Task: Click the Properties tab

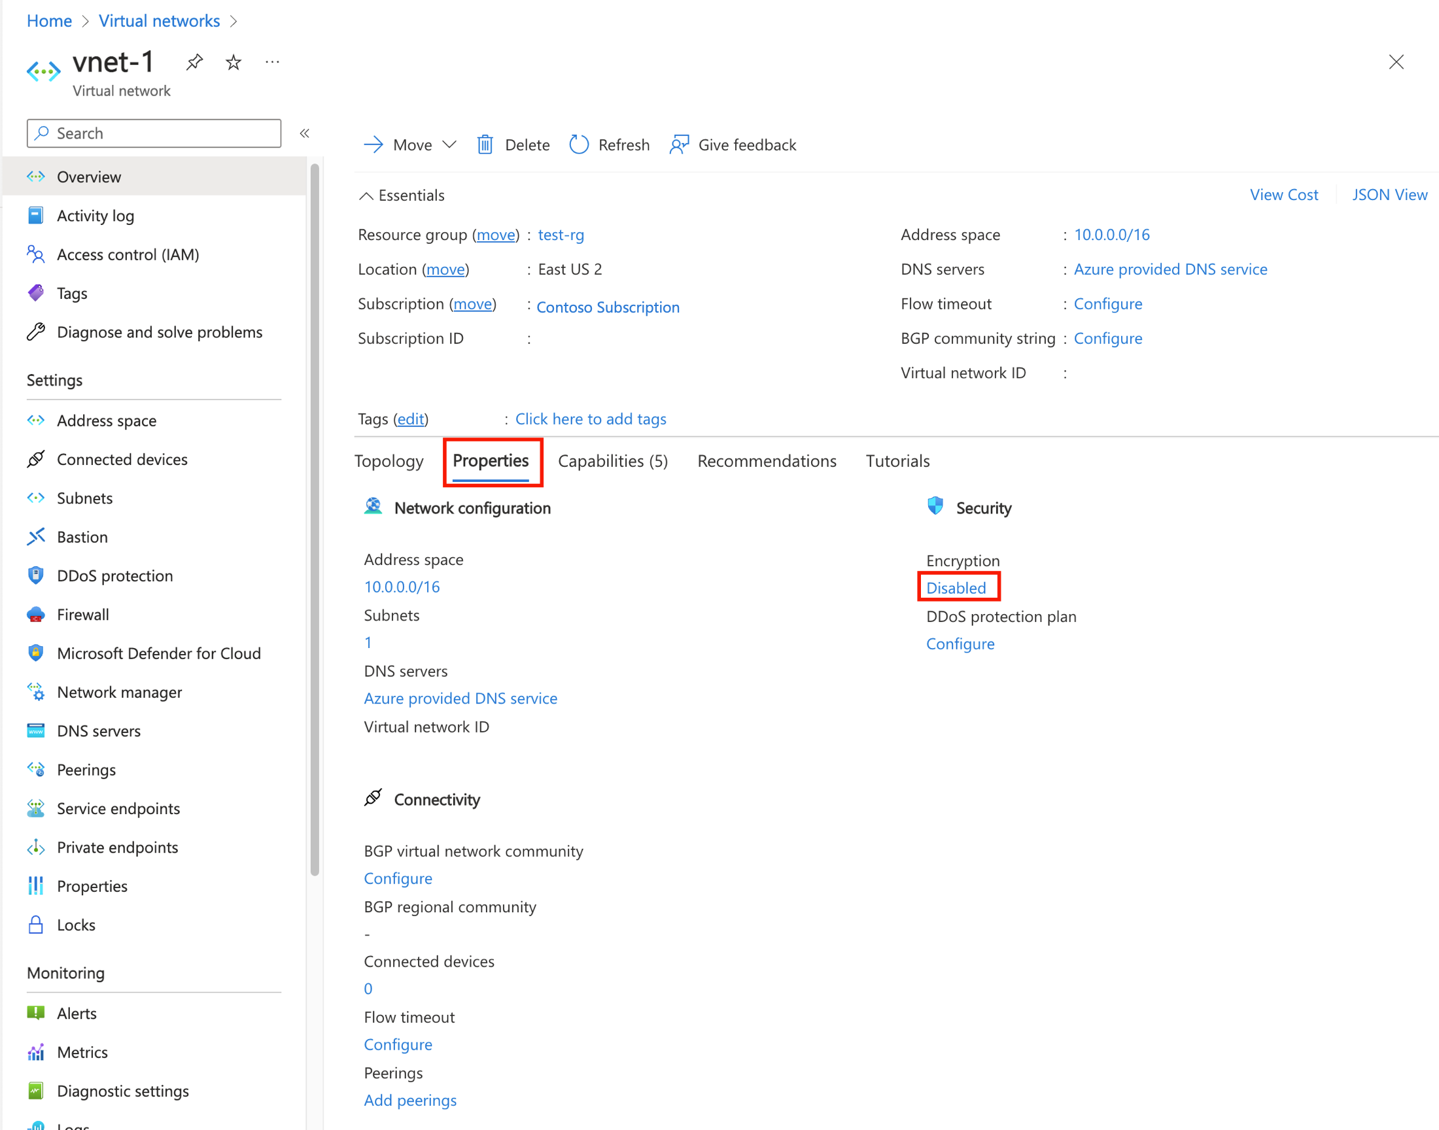Action: pyautogui.click(x=491, y=461)
